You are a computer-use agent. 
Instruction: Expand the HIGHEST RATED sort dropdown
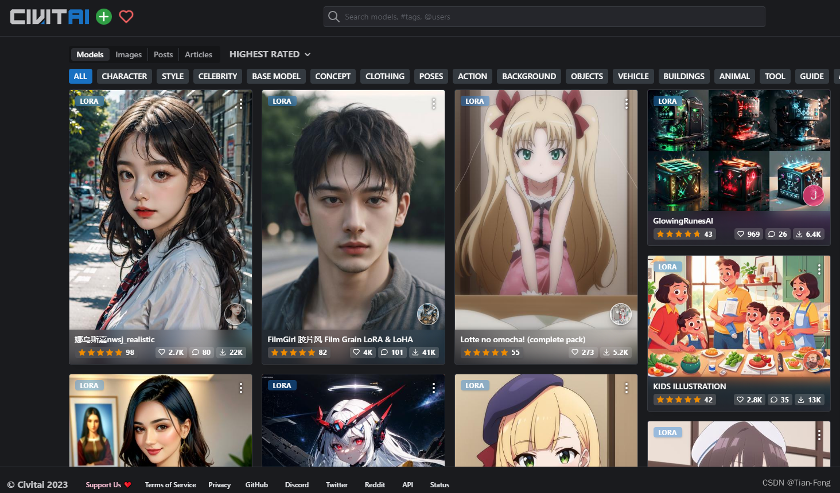pyautogui.click(x=270, y=54)
